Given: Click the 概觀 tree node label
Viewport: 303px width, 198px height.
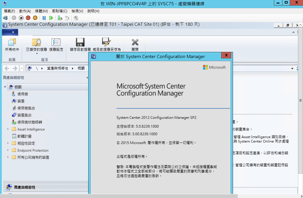Looking at the screenshot, I should 18,87.
